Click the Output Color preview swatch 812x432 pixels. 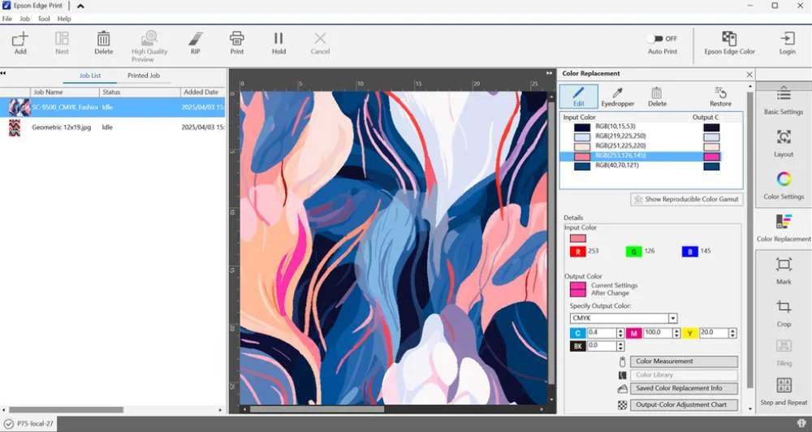point(577,289)
